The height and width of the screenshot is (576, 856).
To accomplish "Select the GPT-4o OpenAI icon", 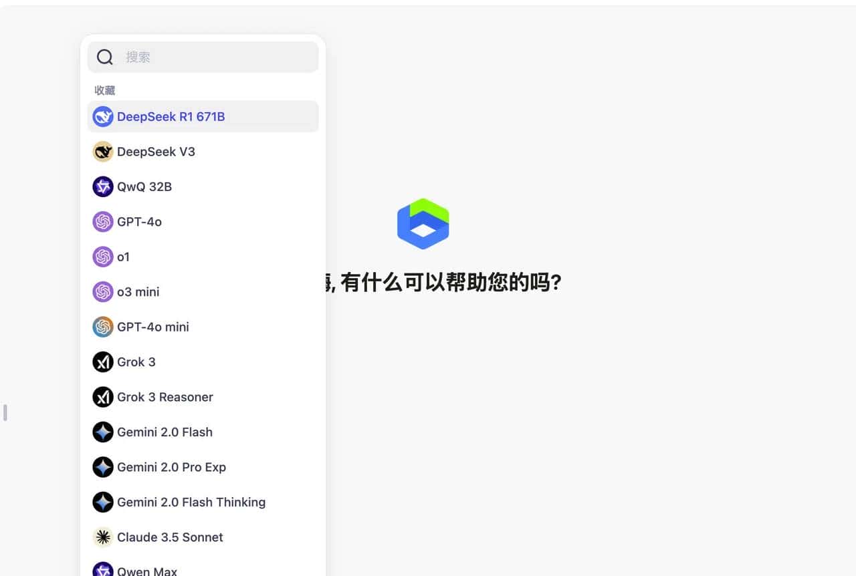I will coord(103,222).
